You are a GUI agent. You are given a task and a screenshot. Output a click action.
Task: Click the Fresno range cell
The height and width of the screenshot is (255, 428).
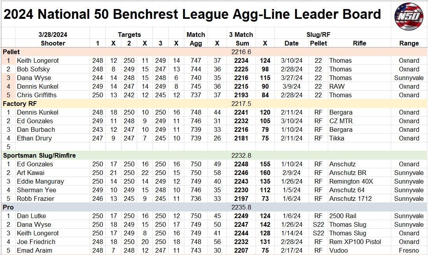(409, 250)
